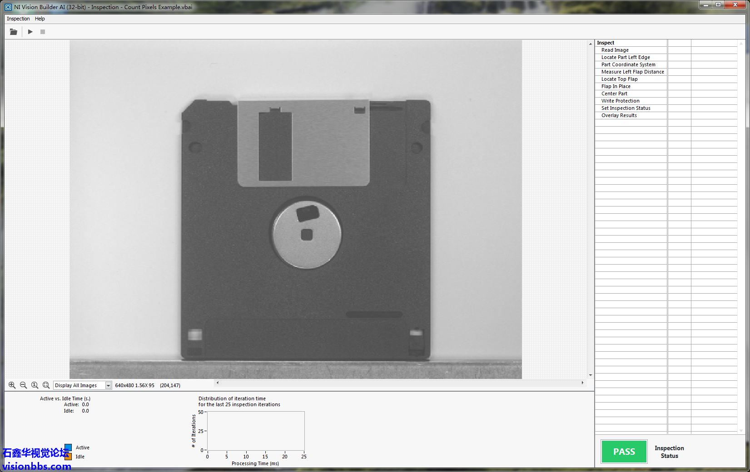The width and height of the screenshot is (750, 472).
Task: Click the green PASS status indicator
Action: tap(624, 452)
